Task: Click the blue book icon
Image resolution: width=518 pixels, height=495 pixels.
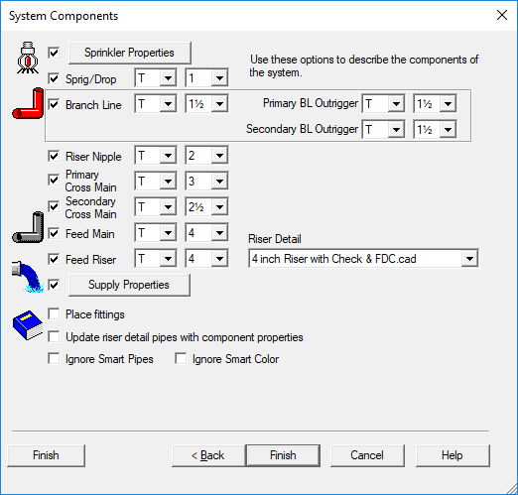Action: [x=28, y=325]
